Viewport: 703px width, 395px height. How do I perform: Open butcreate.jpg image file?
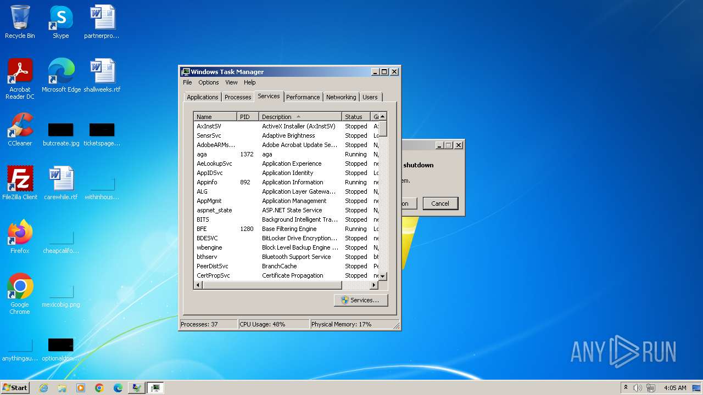[61, 134]
